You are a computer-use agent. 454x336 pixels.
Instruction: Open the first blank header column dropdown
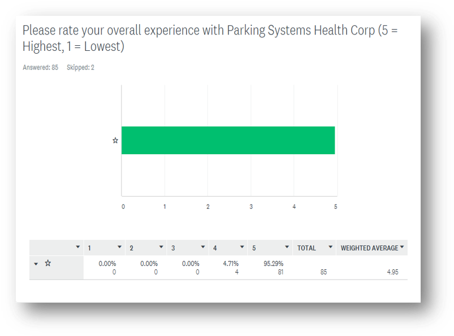77,247
